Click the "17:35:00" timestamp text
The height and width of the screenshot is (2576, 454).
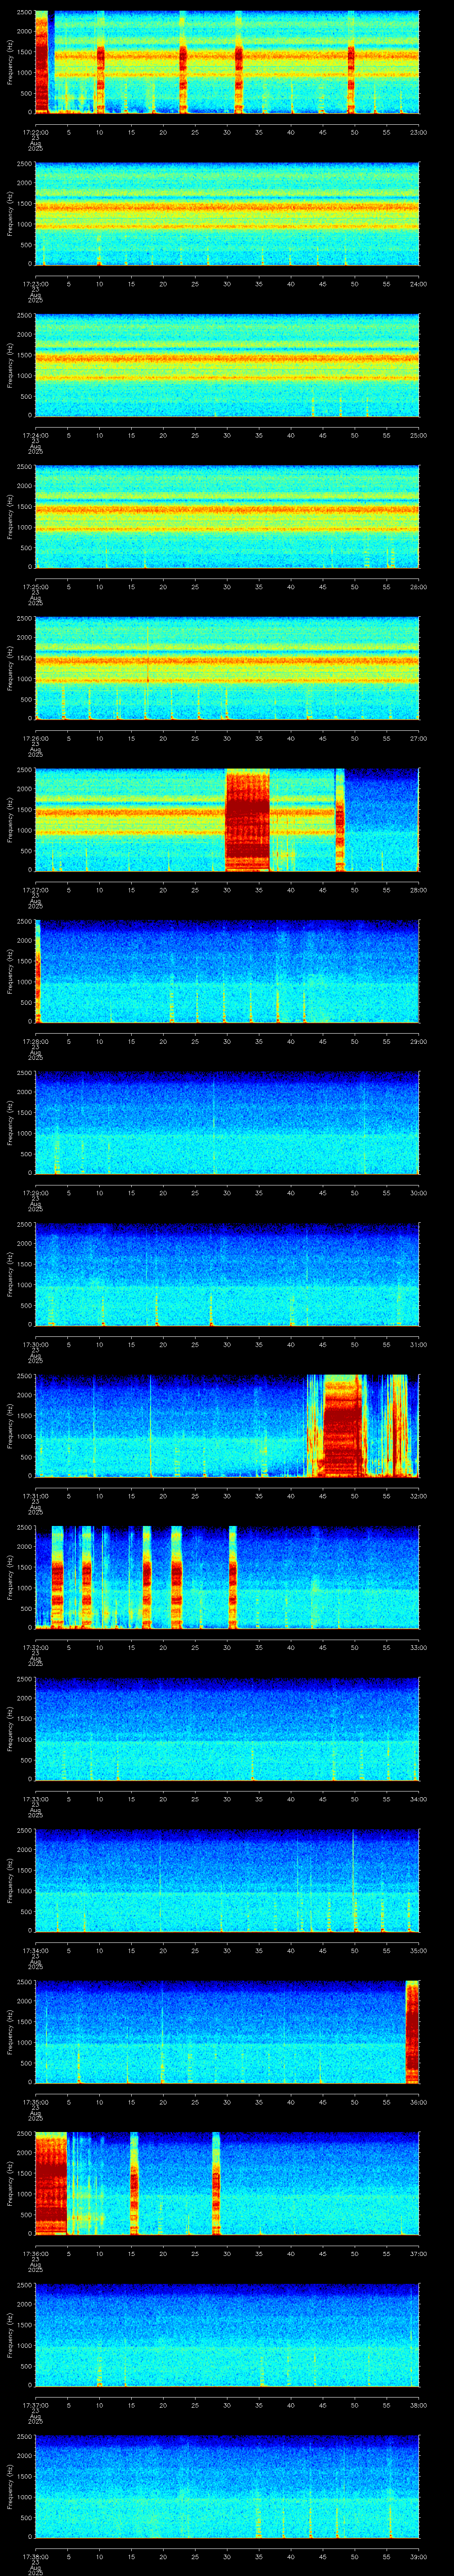[35, 2102]
